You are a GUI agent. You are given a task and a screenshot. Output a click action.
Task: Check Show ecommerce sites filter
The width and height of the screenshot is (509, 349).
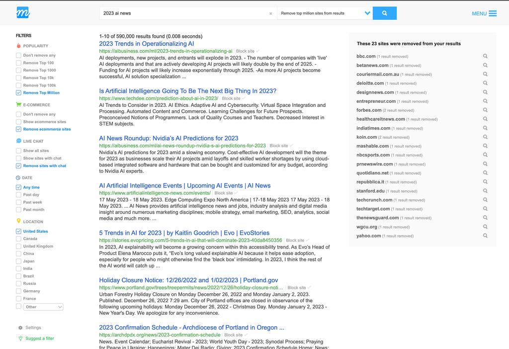tap(18, 122)
